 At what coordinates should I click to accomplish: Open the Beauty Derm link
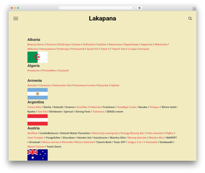[x=36, y=45]
